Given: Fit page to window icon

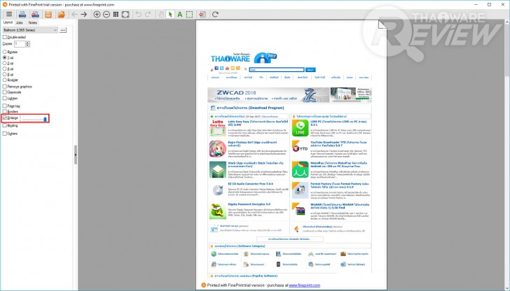Looking at the screenshot, I should click(x=125, y=14).
